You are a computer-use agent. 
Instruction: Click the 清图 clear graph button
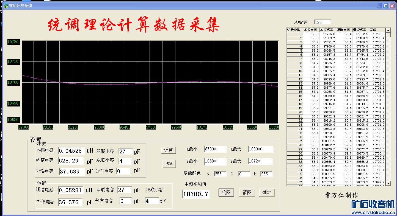point(247,192)
